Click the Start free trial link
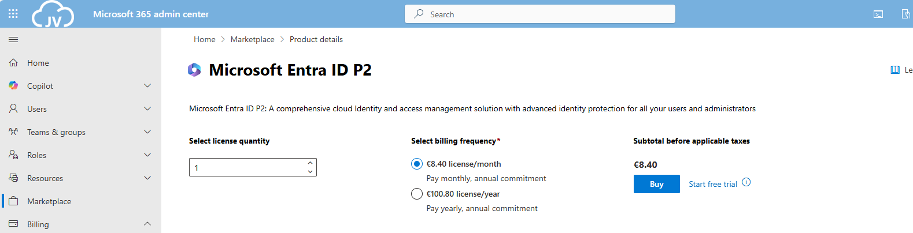Viewport: 913px width, 233px height. click(712, 184)
